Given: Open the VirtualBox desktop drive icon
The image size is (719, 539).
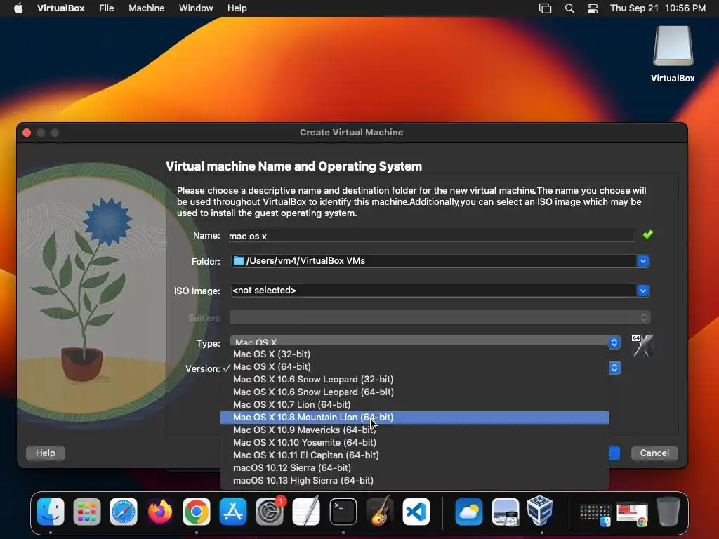Looking at the screenshot, I should click(x=673, y=46).
